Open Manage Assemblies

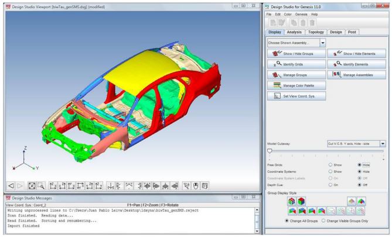(356, 75)
